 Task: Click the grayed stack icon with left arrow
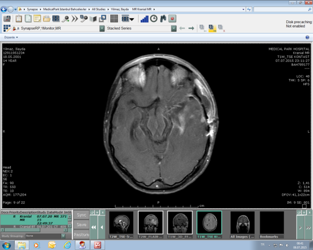pyautogui.click(x=203, y=28)
